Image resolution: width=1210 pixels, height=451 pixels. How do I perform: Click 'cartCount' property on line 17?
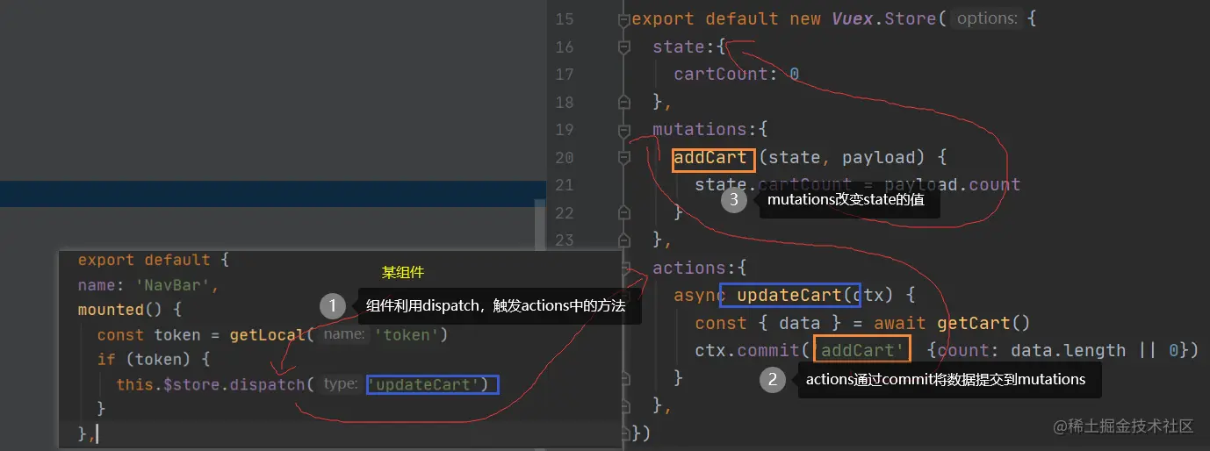pyautogui.click(x=721, y=75)
